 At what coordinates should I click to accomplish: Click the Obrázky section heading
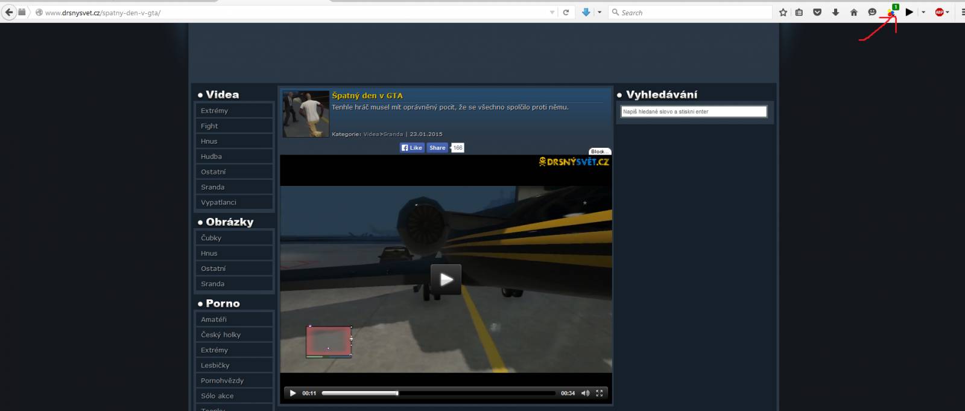230,222
